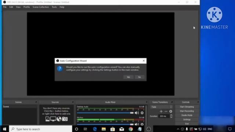Click Start Recording button
Image resolution: width=235 pixels, height=132 pixels.
tap(187, 111)
